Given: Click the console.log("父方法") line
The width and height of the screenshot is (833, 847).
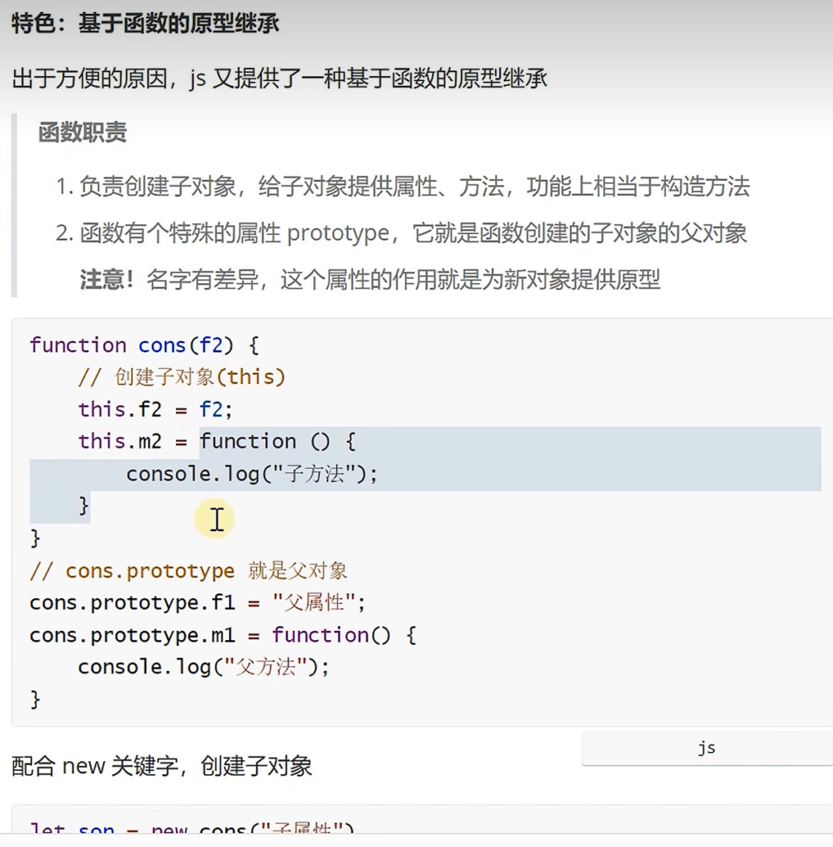Looking at the screenshot, I should click(x=203, y=668).
